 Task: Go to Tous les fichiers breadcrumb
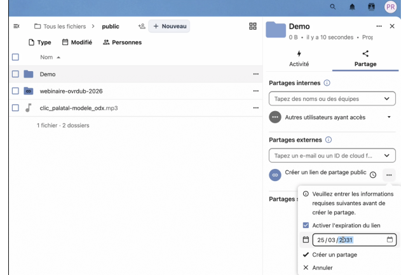[x=60, y=26]
